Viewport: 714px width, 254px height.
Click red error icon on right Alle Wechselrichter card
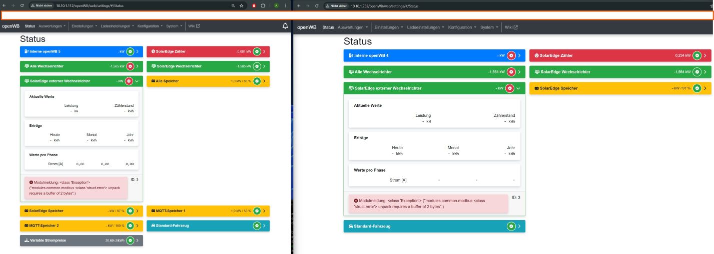pyautogui.click(x=511, y=72)
